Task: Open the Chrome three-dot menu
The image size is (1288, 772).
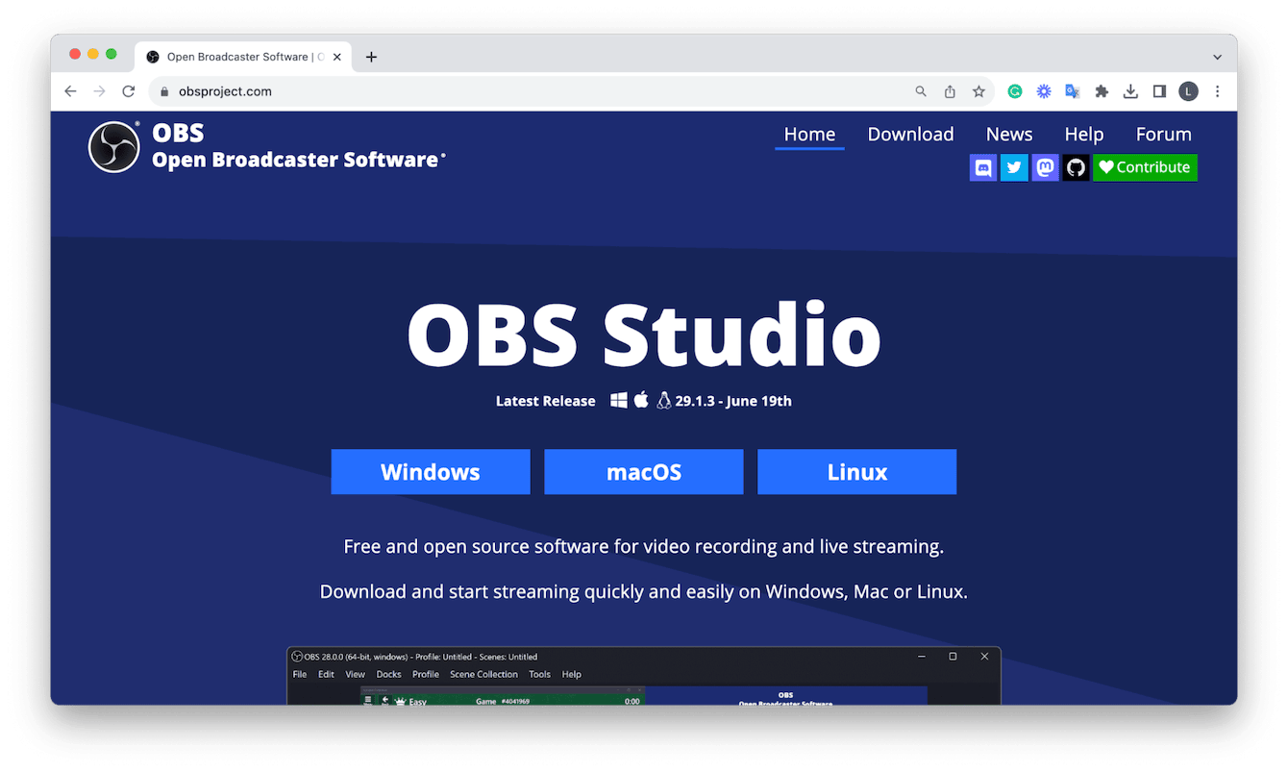Action: (x=1218, y=91)
